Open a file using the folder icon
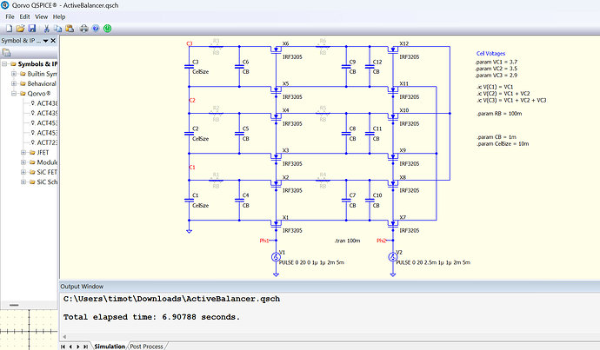Viewport: 600px width, 350px height. pyautogui.click(x=20, y=29)
